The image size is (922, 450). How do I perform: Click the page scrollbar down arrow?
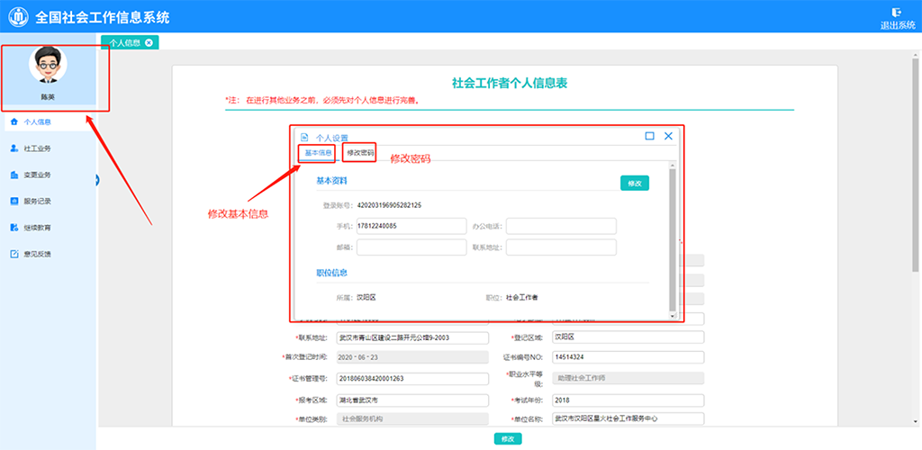(x=916, y=421)
